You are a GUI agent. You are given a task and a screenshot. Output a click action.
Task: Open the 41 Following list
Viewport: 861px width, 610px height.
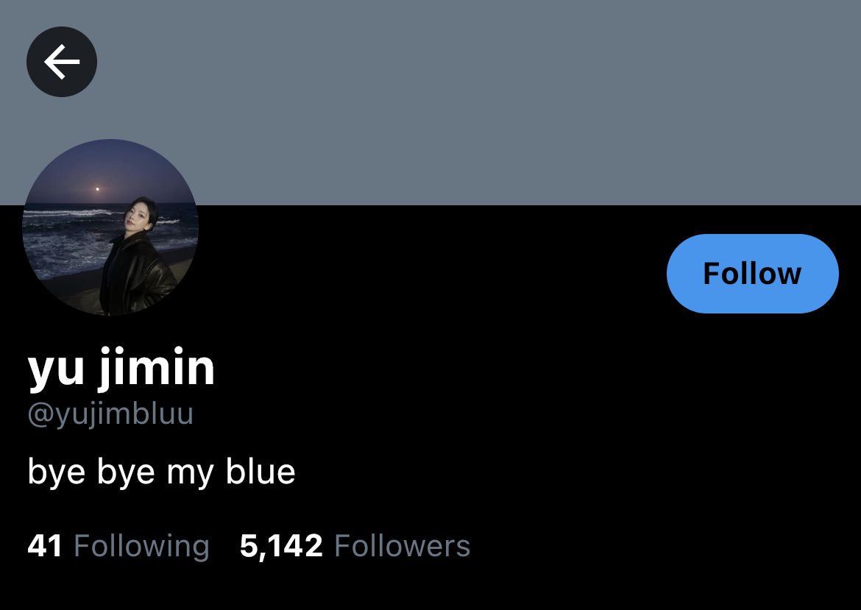(118, 546)
